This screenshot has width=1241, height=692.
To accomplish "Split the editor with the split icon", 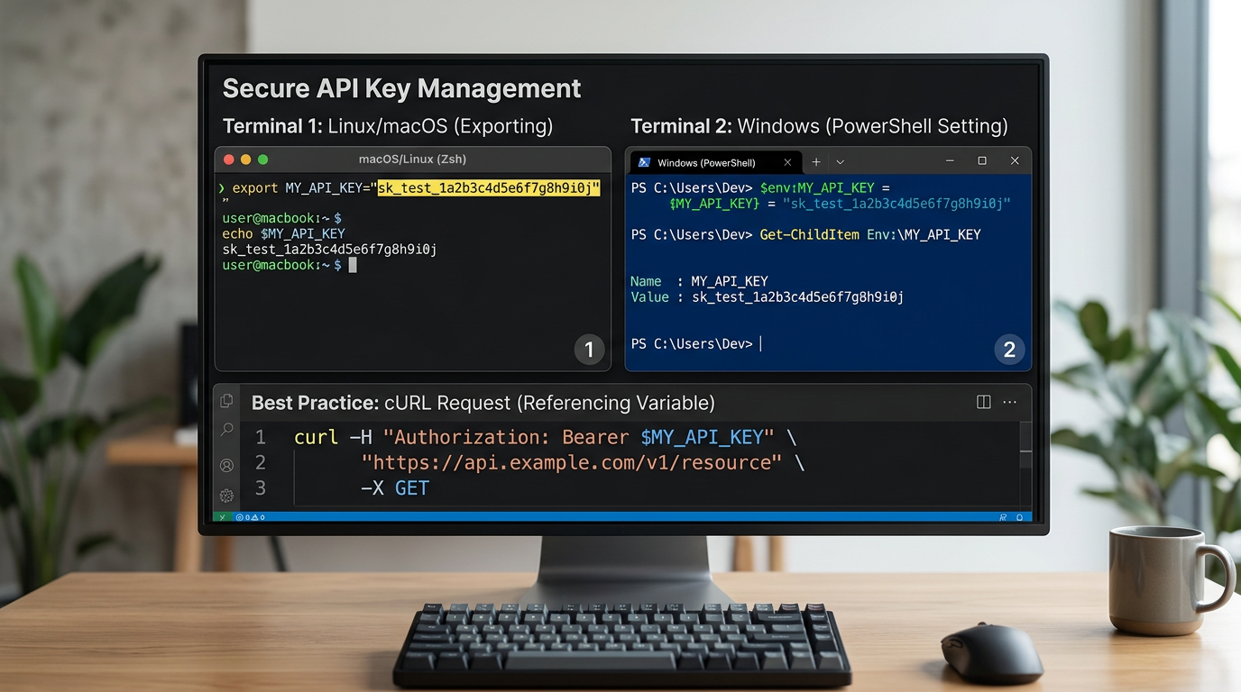I will (984, 402).
